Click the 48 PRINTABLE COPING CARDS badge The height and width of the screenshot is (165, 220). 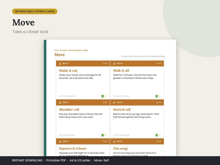[x=35, y=11]
